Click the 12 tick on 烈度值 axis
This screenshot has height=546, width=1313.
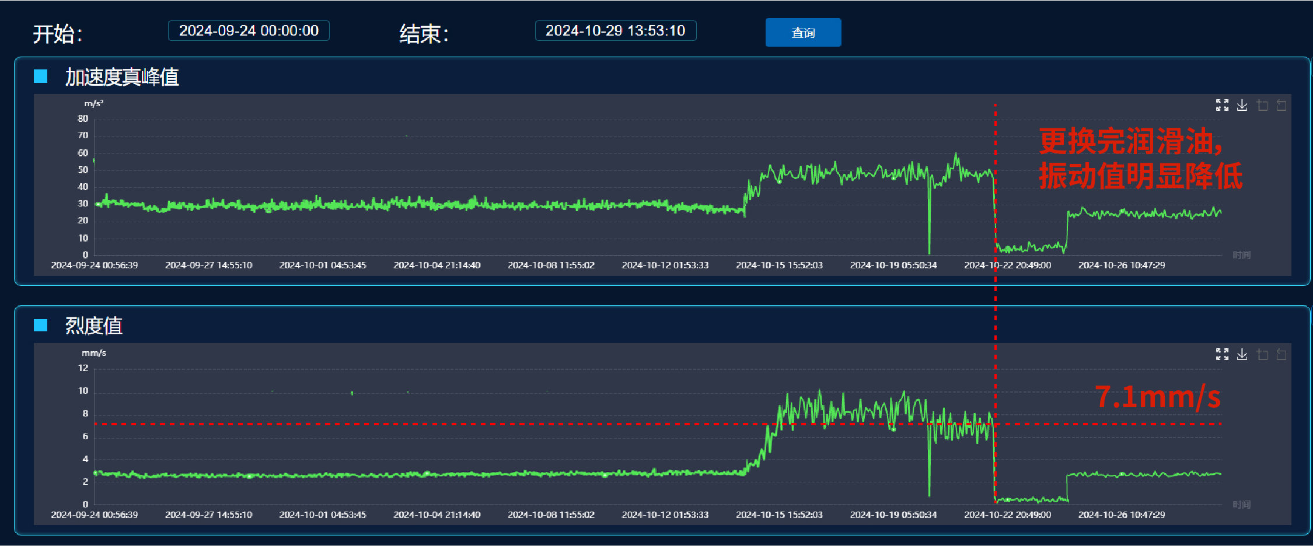[83, 368]
